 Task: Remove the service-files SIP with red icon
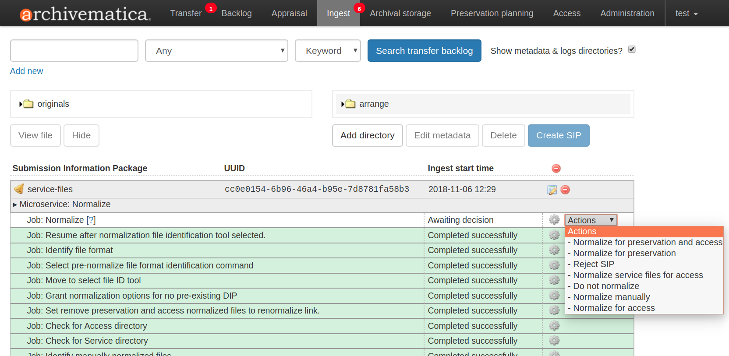point(565,190)
